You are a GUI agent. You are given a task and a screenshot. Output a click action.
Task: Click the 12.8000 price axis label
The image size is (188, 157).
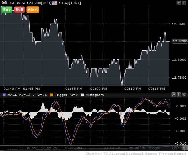179,60
